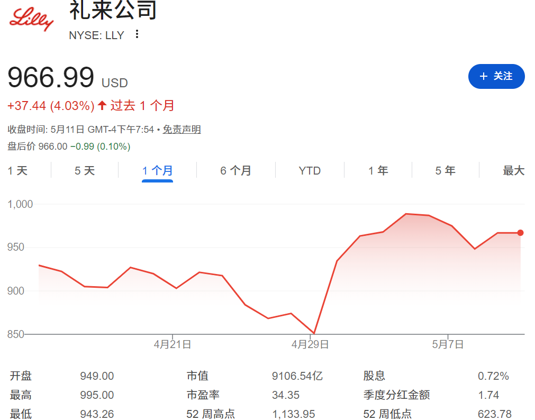Viewport: 535px width, 420px height.
Task: Click the USD currency label
Action: 115,83
